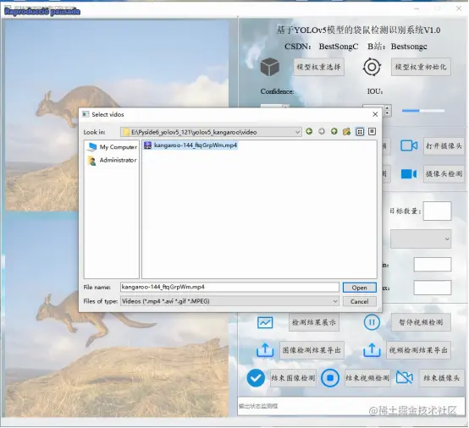The width and height of the screenshot is (469, 428).
Task: Click the 模型权重选择 button
Action: click(x=318, y=67)
